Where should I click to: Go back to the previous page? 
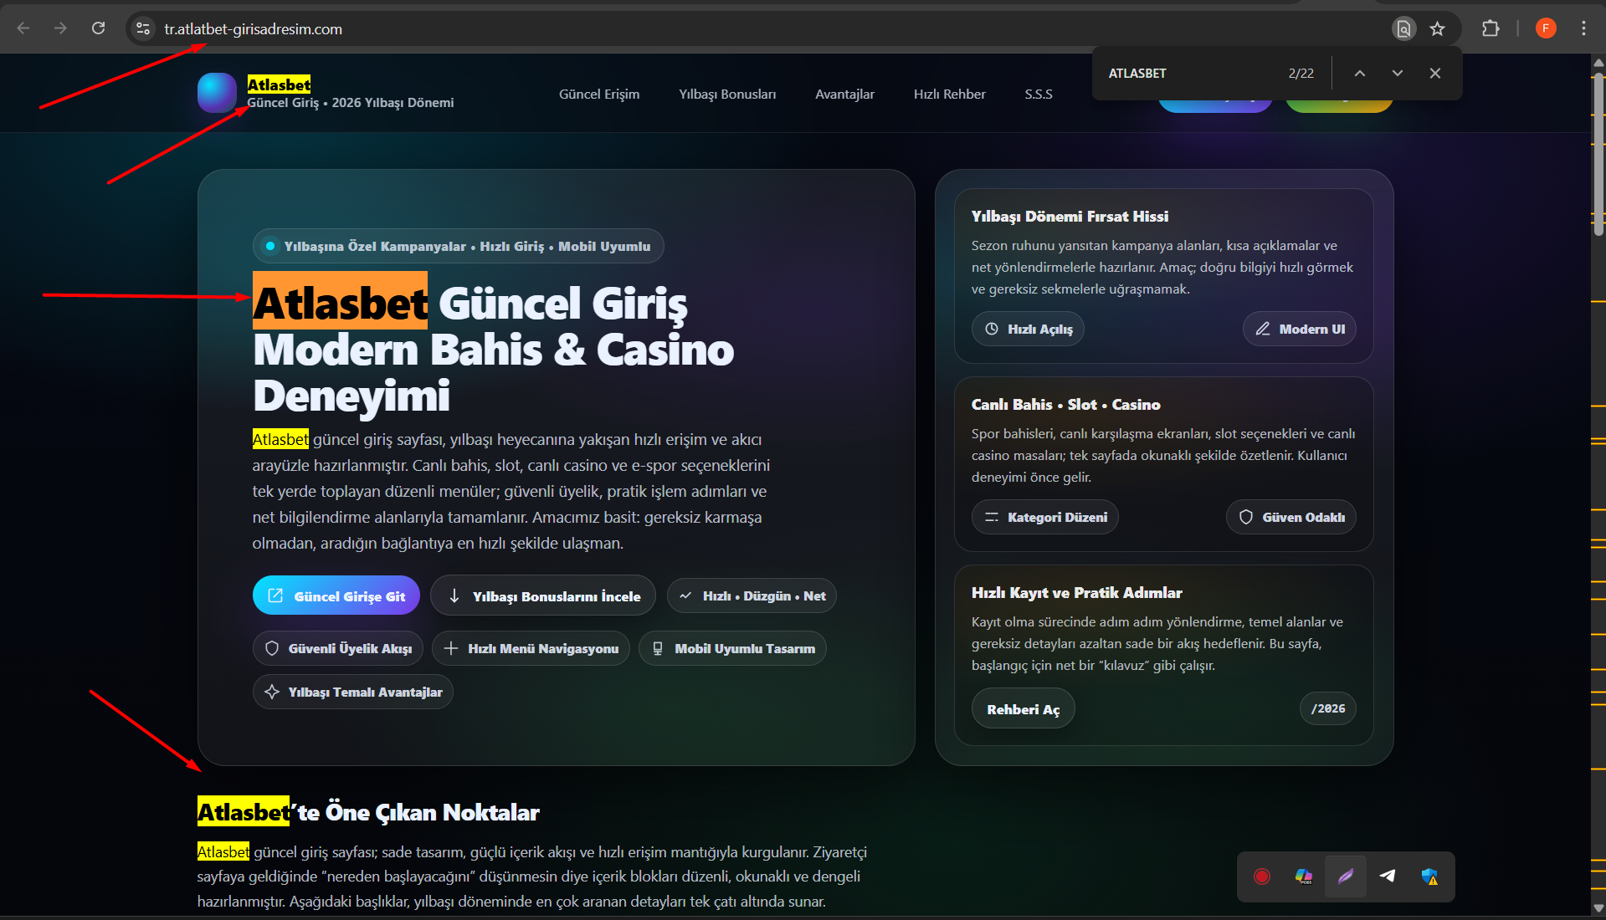(x=23, y=28)
